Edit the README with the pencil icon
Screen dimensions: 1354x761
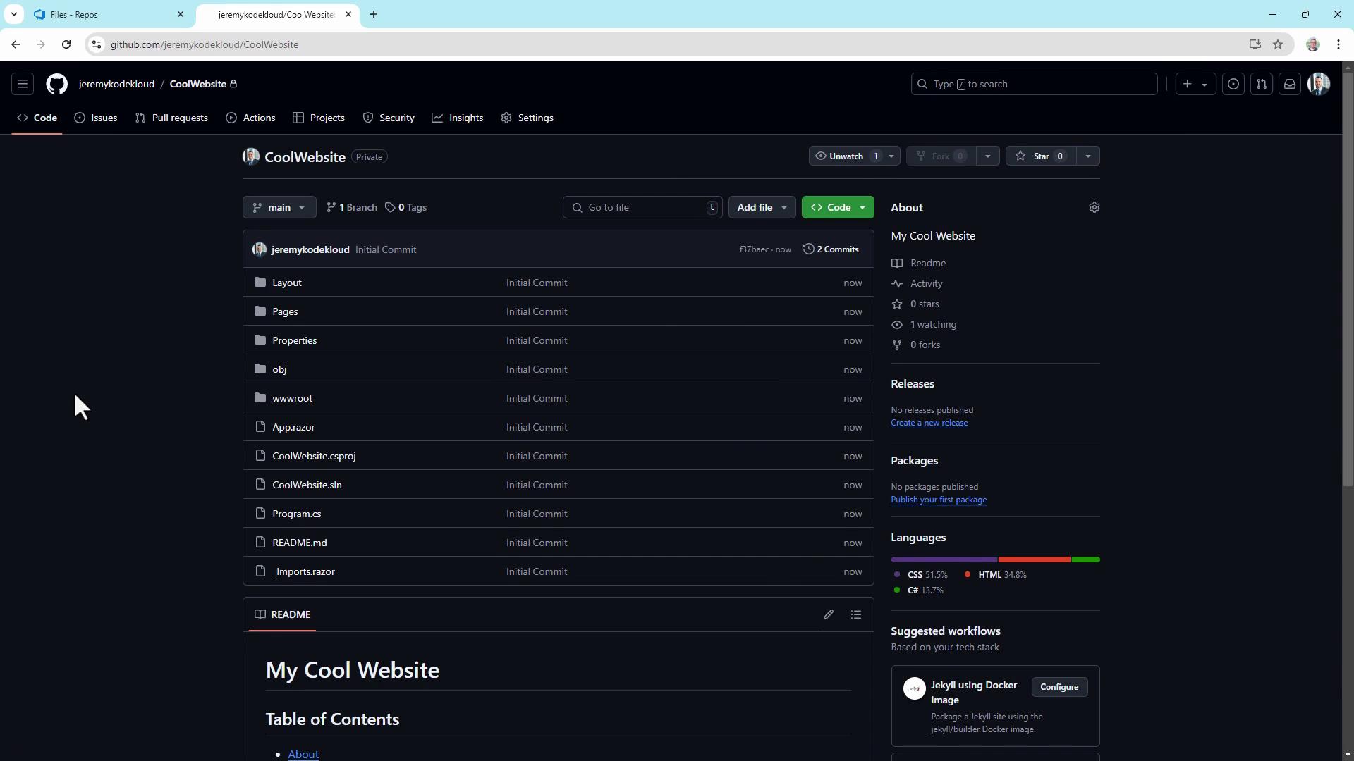(x=829, y=614)
